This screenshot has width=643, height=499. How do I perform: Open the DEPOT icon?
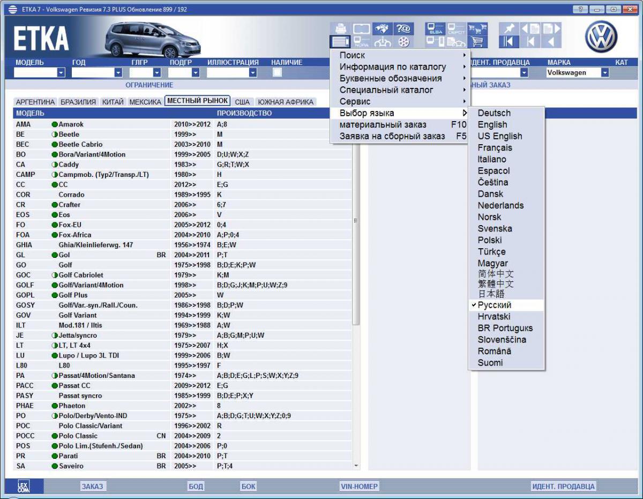[x=456, y=29]
